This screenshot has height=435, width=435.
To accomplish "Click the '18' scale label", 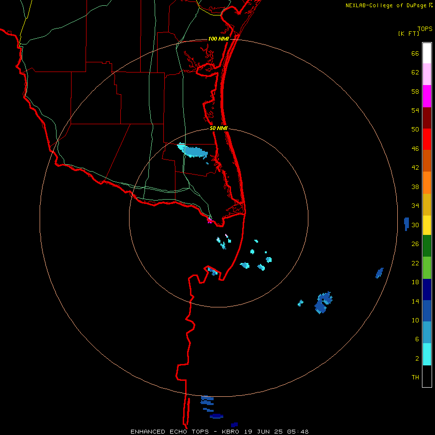I will (415, 282).
